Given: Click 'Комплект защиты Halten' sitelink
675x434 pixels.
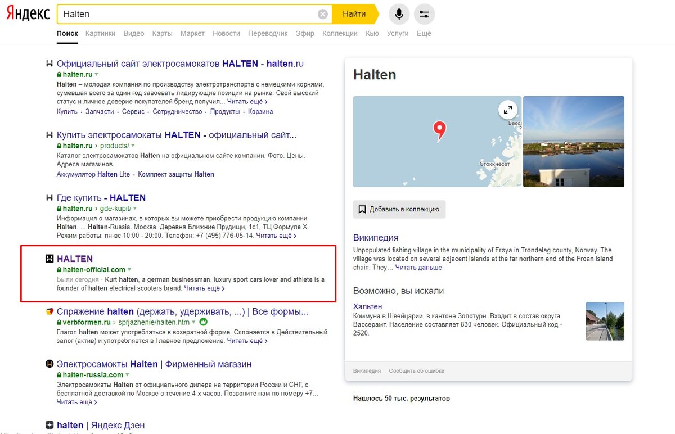Looking at the screenshot, I should coord(176,174).
